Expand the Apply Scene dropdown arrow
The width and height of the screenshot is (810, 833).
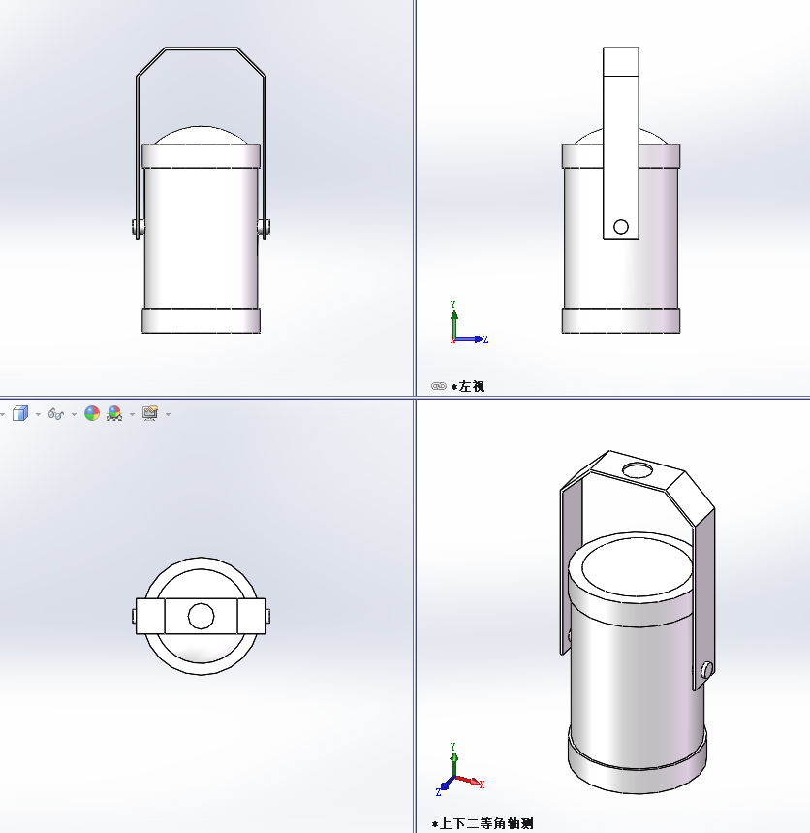(x=132, y=414)
